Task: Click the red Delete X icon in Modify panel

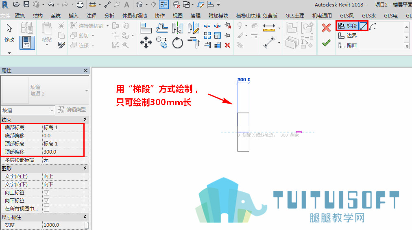Action: [x=228, y=45]
